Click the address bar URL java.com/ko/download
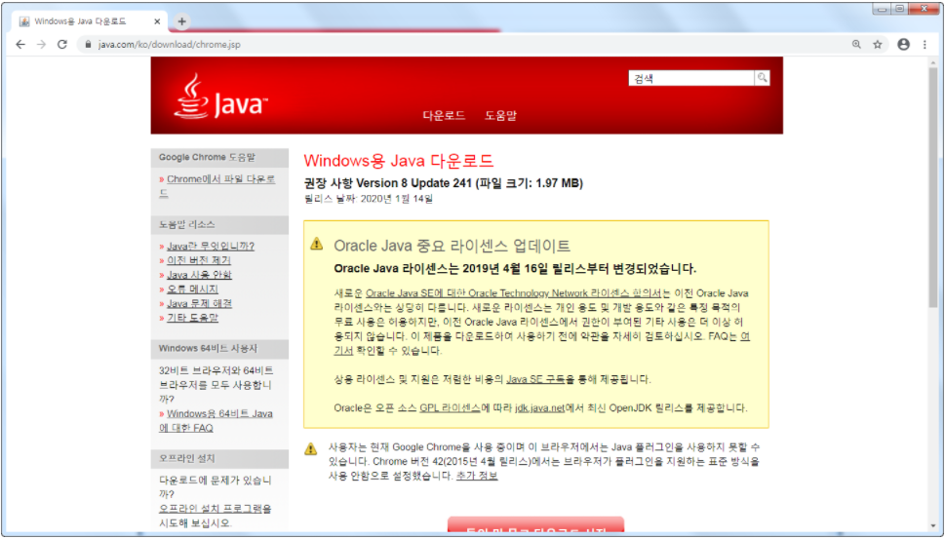The height and width of the screenshot is (539, 945). click(x=170, y=45)
